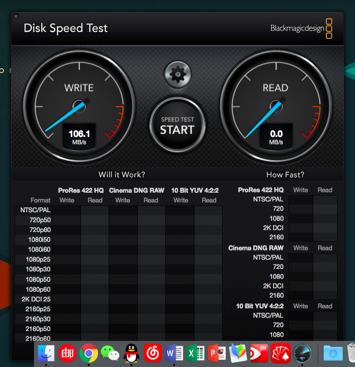Click 2160 under How Fast Cinema DNG RAW
The height and width of the screenshot is (367, 355).
276,295
